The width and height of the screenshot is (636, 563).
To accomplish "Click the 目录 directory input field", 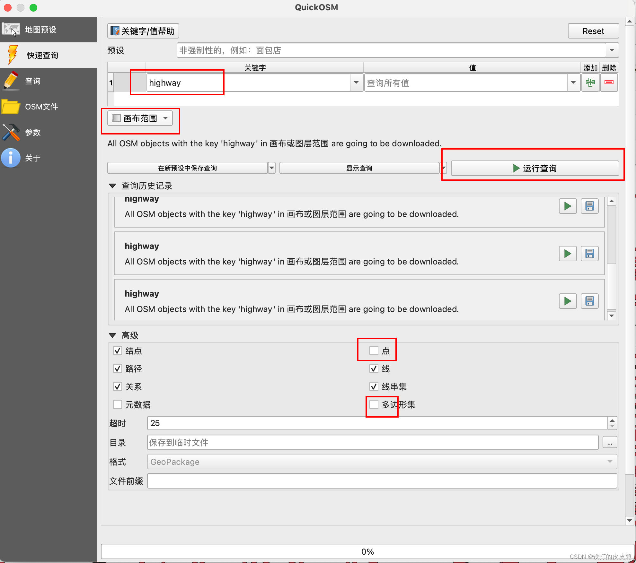I will pyautogui.click(x=373, y=443).
